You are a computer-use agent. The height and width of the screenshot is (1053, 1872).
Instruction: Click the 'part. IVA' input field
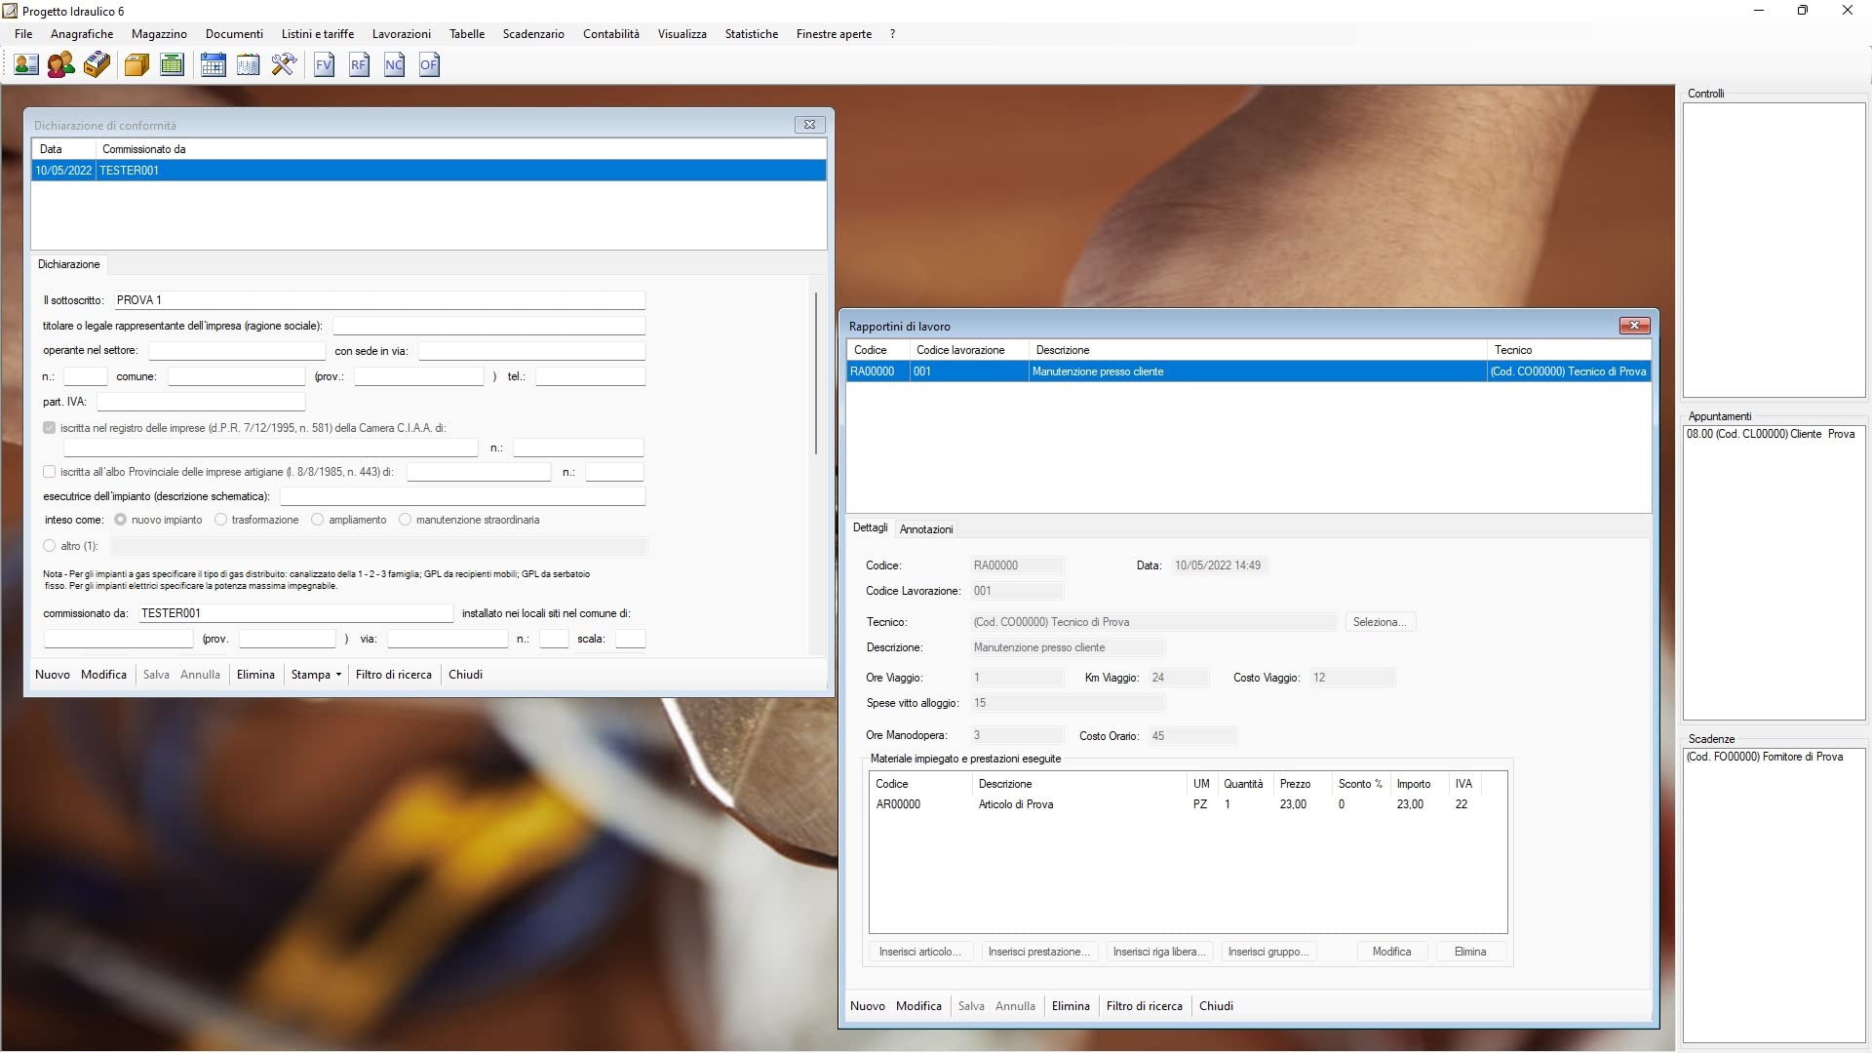[201, 402]
